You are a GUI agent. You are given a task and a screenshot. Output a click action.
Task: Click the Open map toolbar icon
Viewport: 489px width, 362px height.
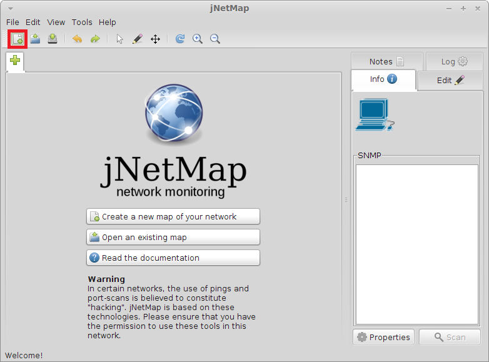coord(35,39)
